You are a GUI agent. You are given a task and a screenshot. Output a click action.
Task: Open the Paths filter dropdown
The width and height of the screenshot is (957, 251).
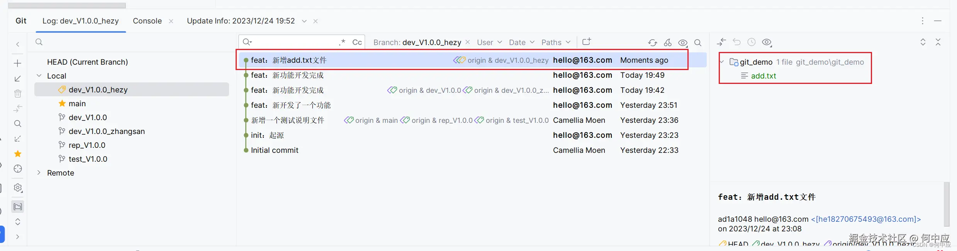coord(556,42)
